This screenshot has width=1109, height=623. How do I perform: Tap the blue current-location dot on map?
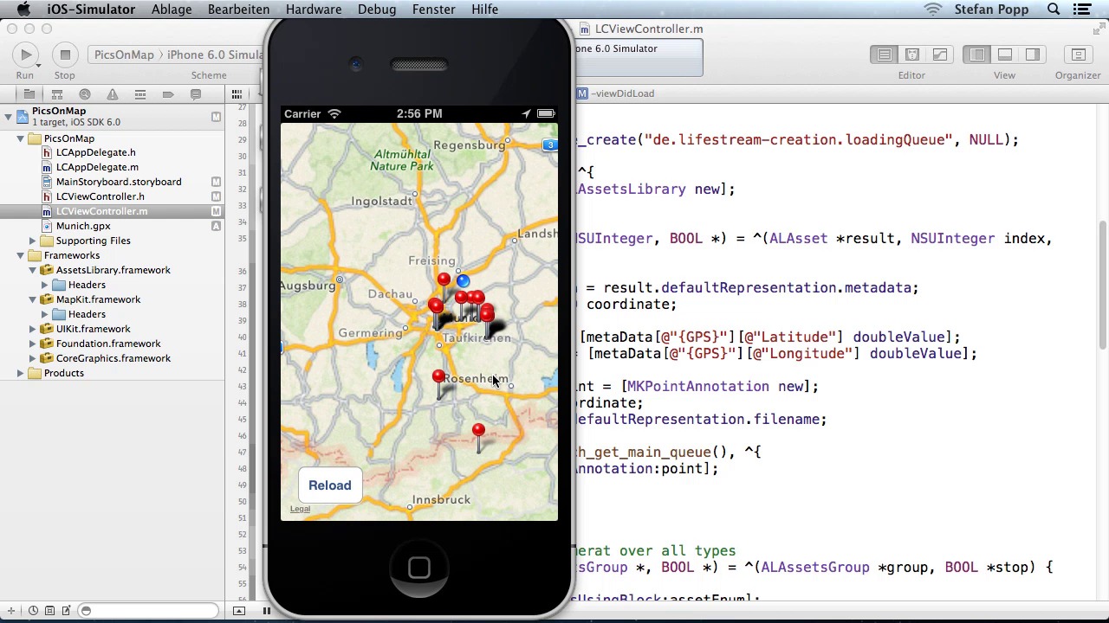[x=464, y=280]
